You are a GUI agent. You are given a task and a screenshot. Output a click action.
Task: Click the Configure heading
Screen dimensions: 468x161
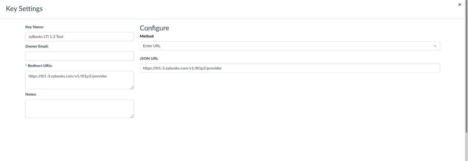154,28
